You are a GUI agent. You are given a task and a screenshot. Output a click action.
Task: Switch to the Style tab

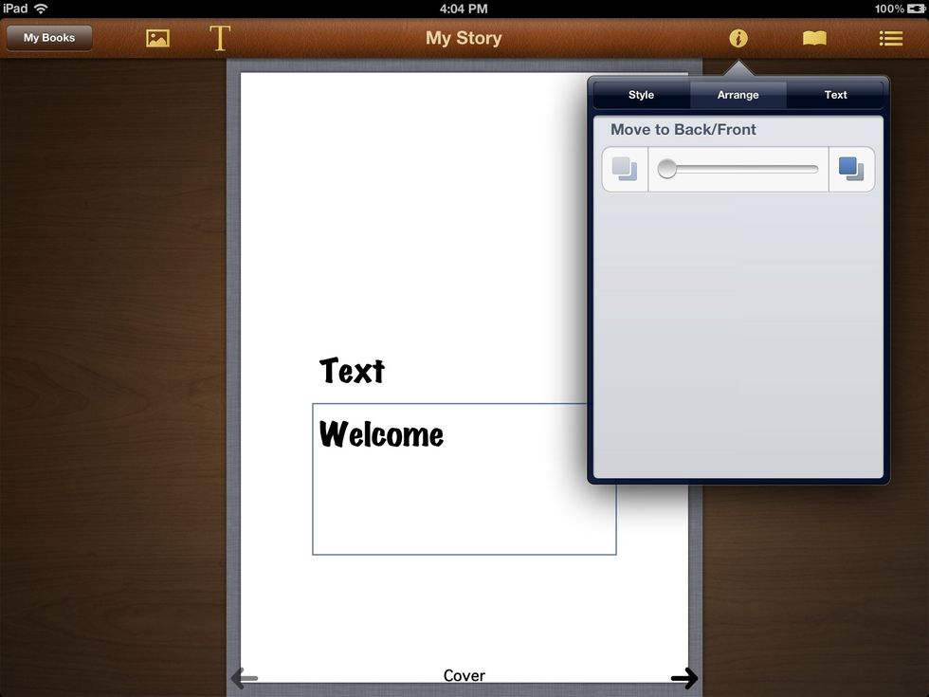(x=640, y=94)
